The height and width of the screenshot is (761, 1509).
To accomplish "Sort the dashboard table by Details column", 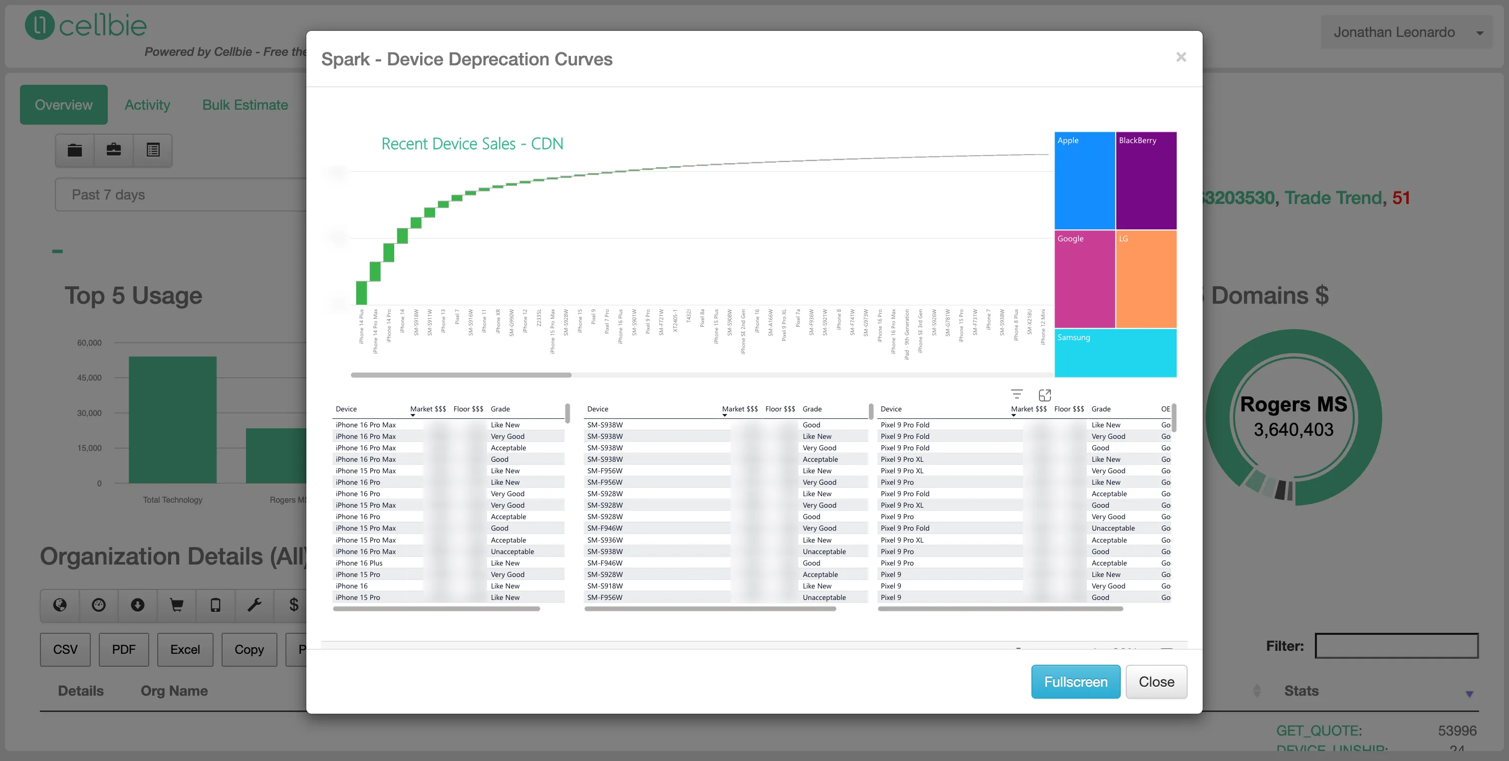I will pyautogui.click(x=81, y=691).
